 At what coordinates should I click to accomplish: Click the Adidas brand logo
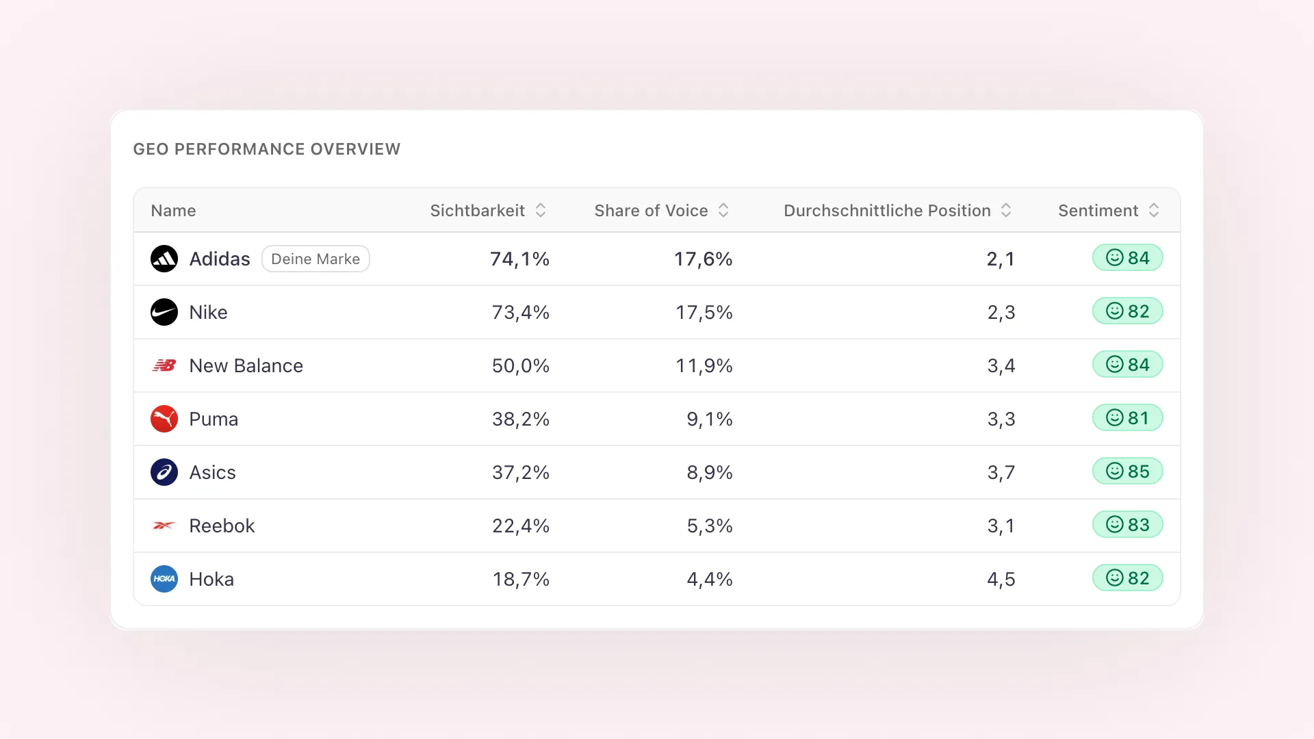[164, 259]
